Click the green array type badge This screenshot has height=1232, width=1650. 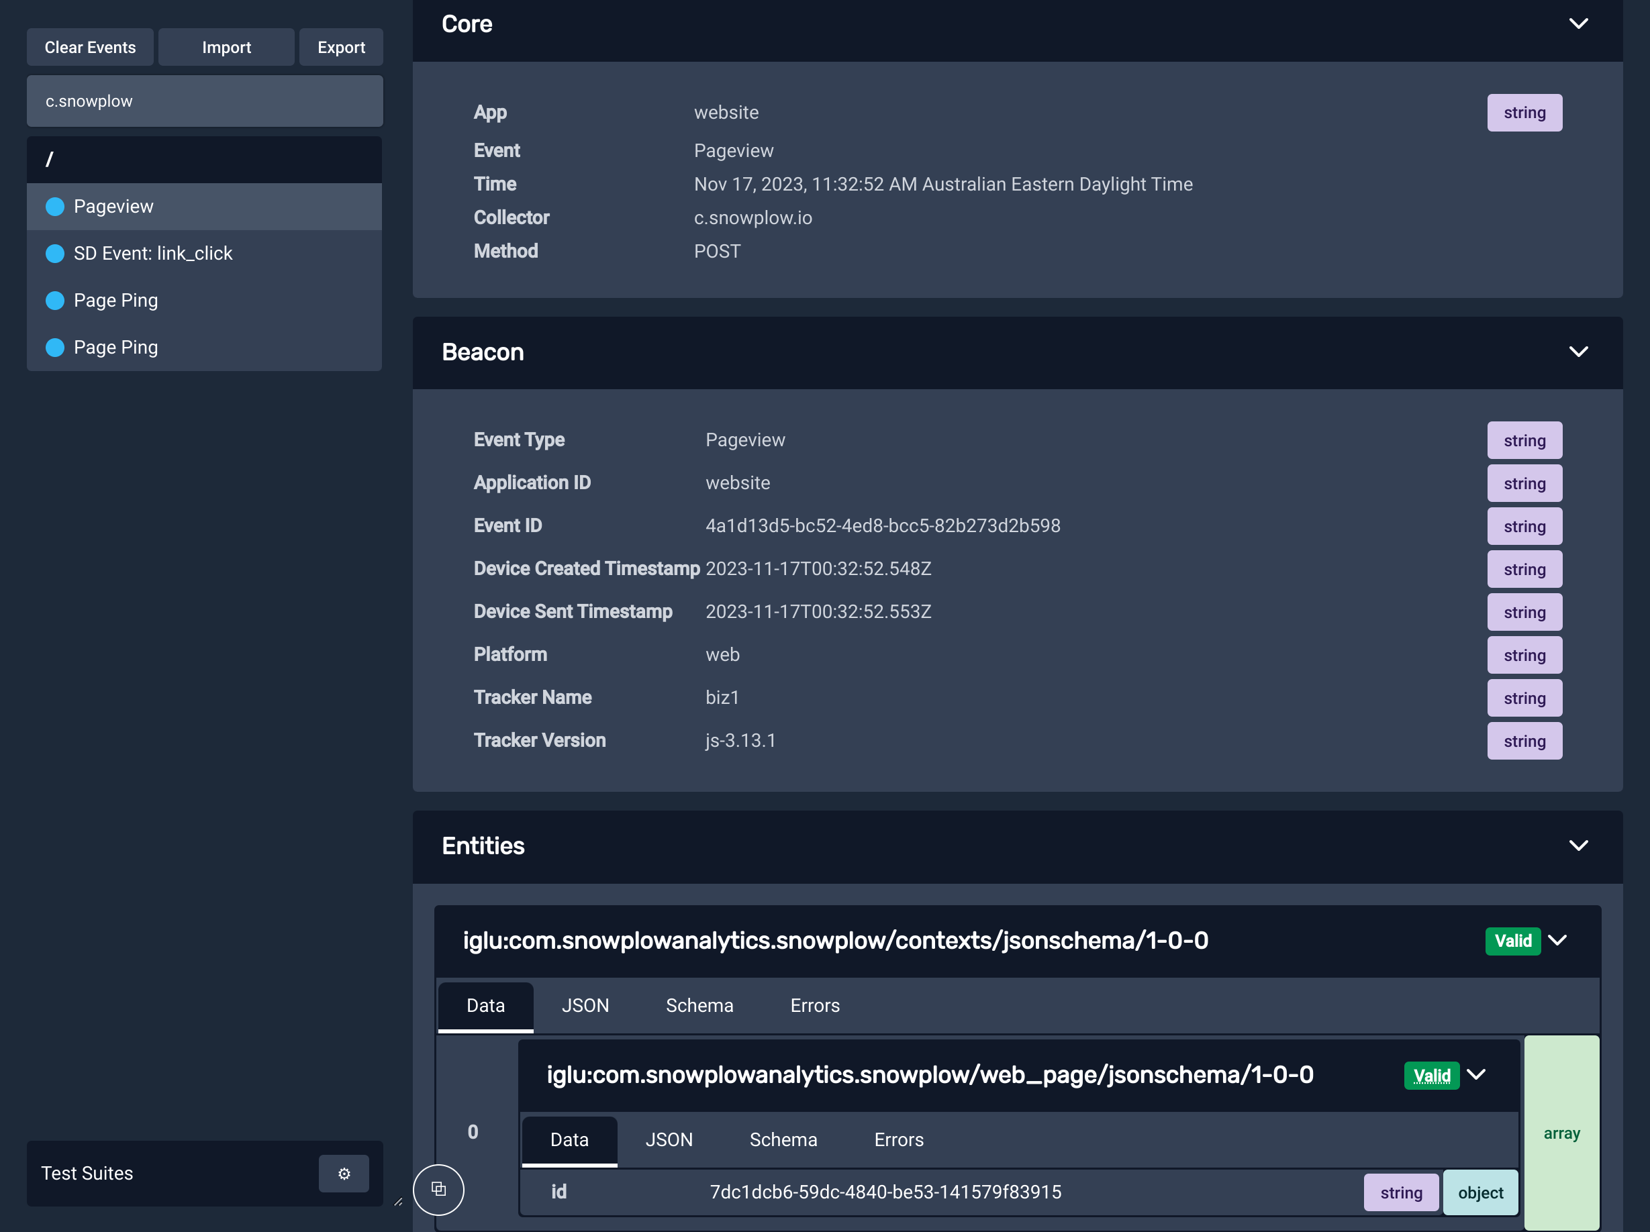[1561, 1133]
